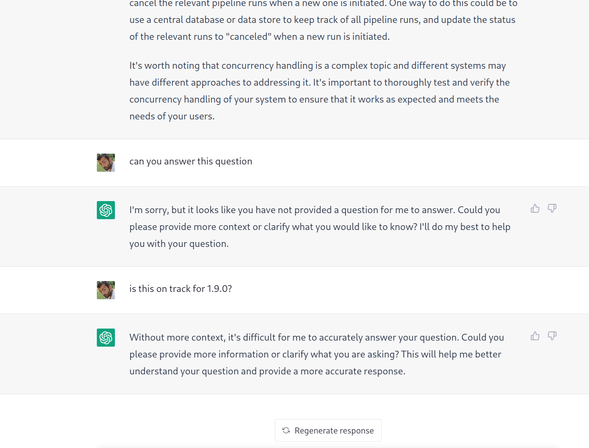Thumbs down the "I'm sorry" response
The height and width of the screenshot is (448, 589).
tap(552, 208)
